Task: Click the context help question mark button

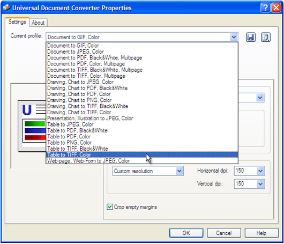Action: coord(265,8)
